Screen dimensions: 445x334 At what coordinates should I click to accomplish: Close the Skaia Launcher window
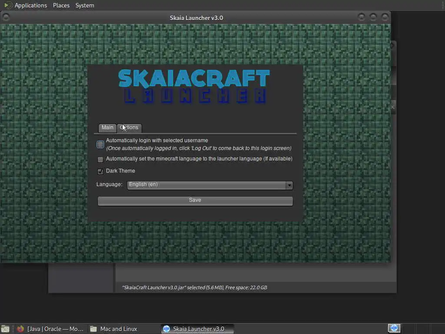[385, 17]
